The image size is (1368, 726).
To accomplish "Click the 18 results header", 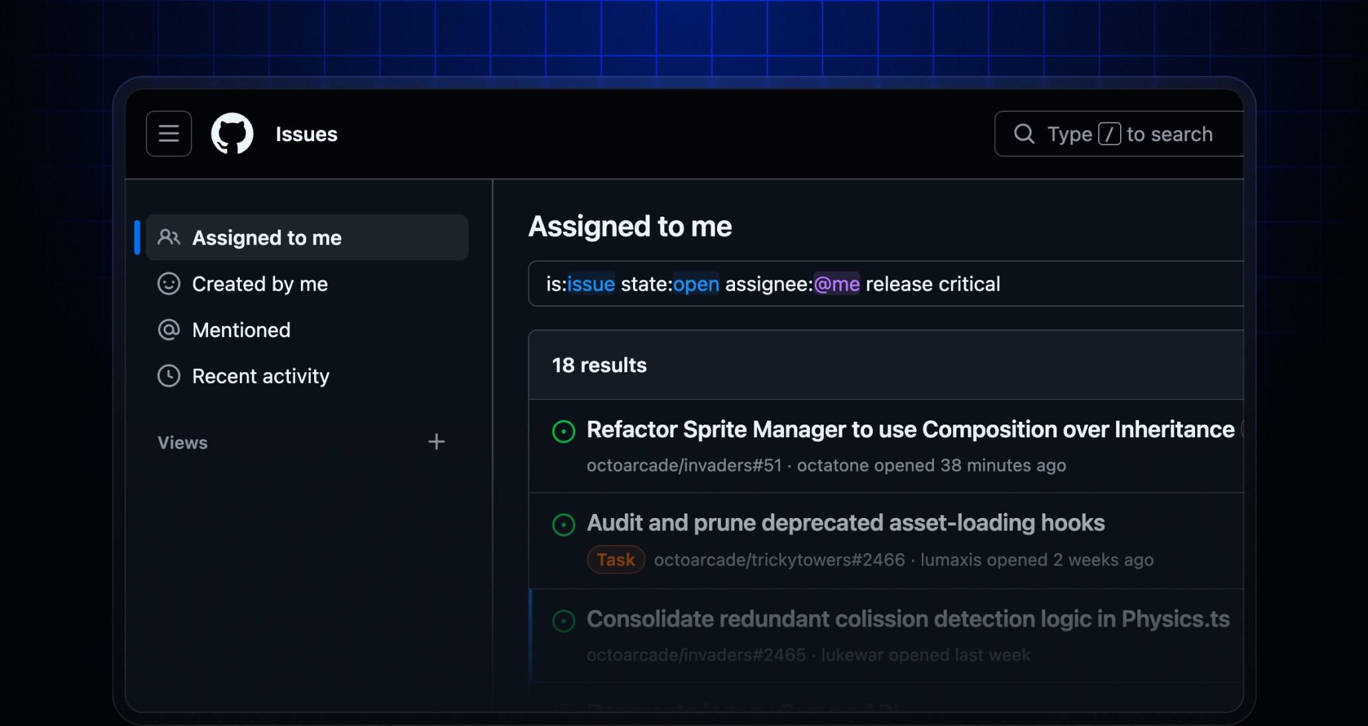I will tap(599, 365).
